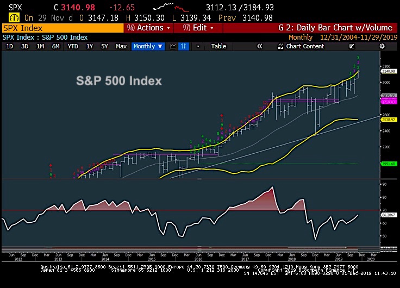Screen dimensions: 400x288
Task: Click the green 1991.68 axis price label
Action: [389, 164]
